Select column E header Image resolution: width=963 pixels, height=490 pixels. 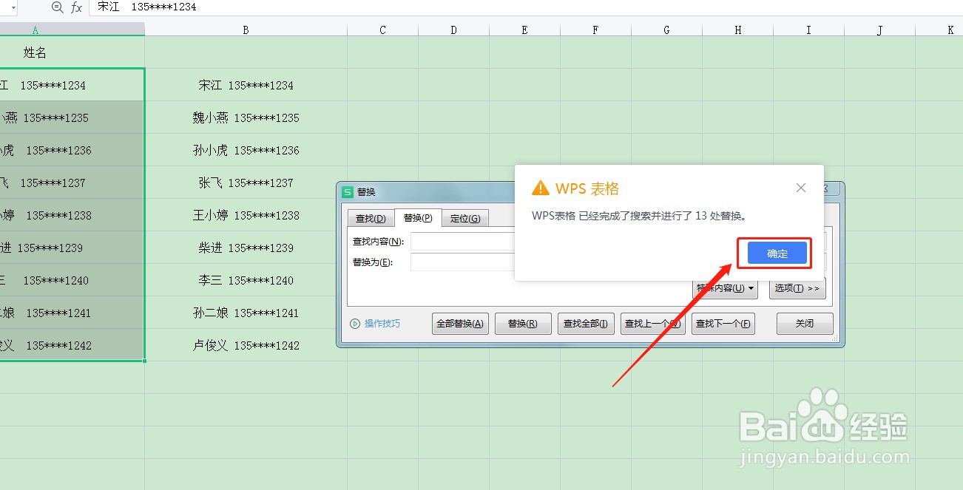[524, 30]
